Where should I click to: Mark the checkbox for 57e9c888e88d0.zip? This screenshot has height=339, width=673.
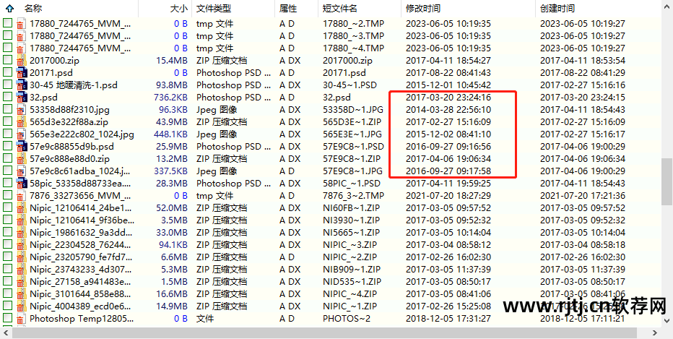(x=7, y=158)
